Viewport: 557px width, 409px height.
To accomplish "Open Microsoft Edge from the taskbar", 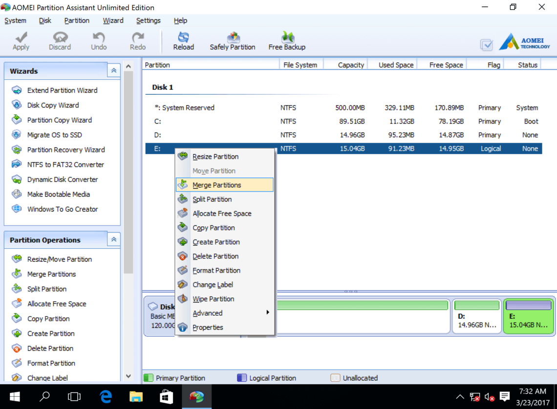I will point(106,397).
